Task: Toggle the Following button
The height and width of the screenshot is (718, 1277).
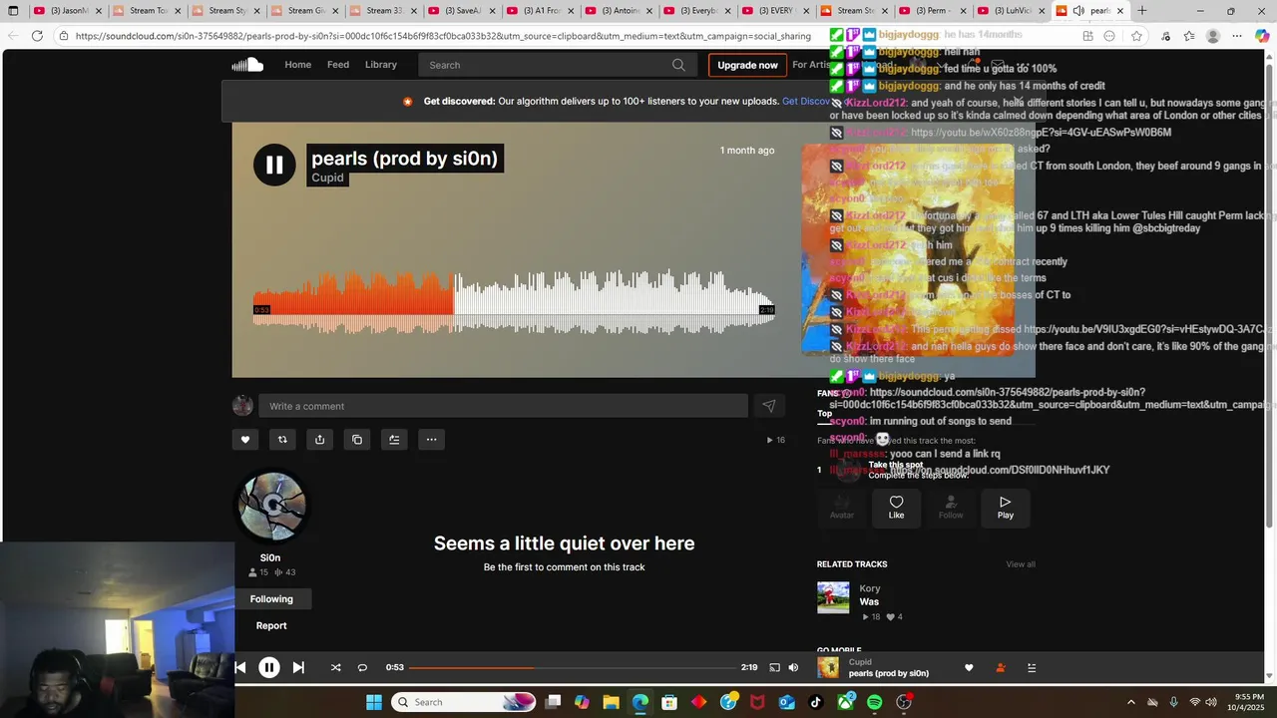Action: pyautogui.click(x=271, y=599)
